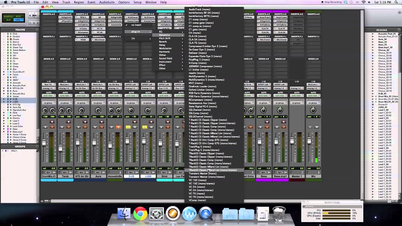The image size is (402, 226).
Task: Open the AcousticBs group assignment dropdown
Action: tap(115, 103)
